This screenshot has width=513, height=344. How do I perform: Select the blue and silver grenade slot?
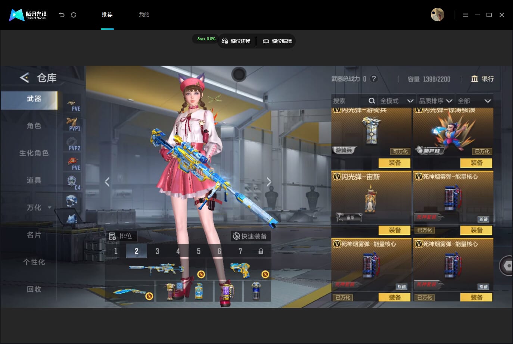coord(257,291)
